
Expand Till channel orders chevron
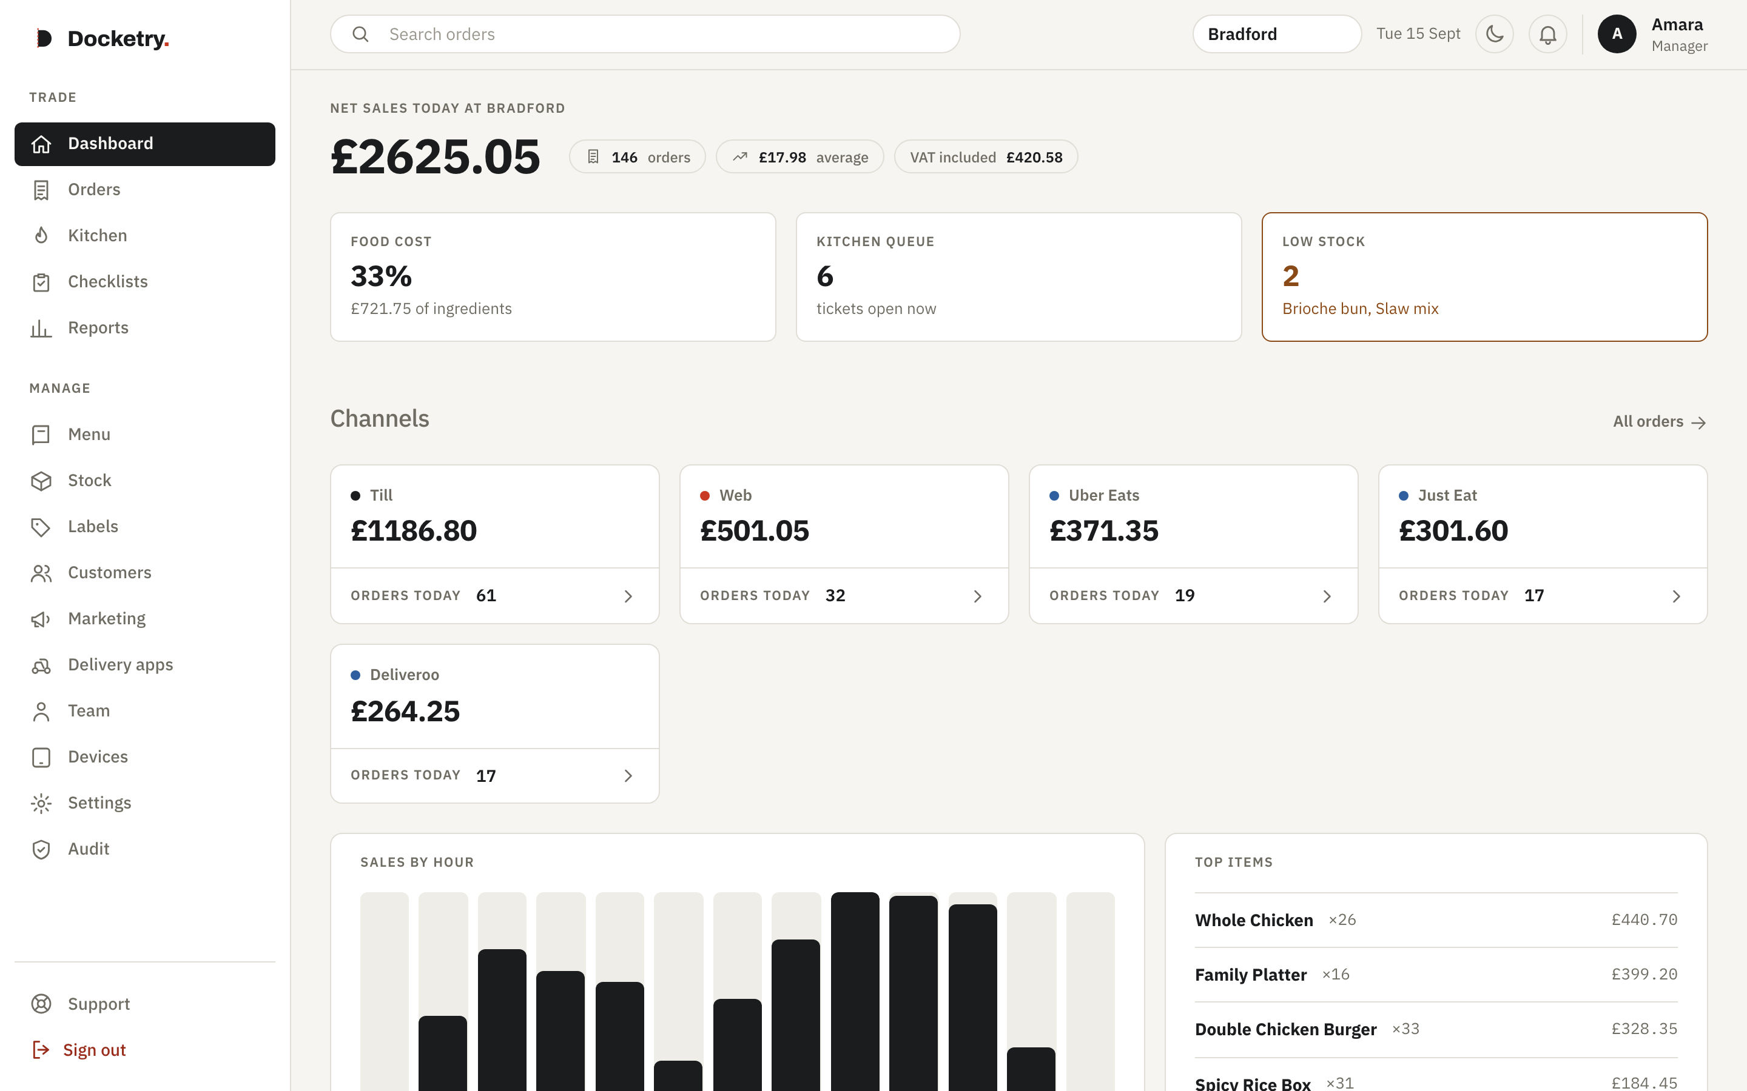(628, 596)
